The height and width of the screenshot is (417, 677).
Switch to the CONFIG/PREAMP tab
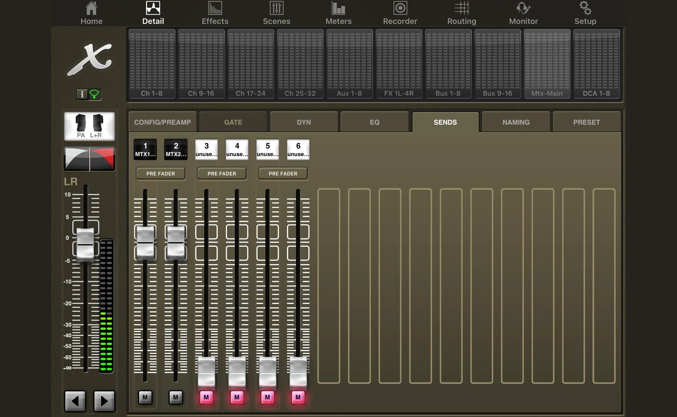162,122
